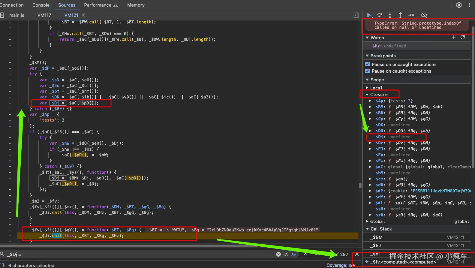Viewport: 475px width, 268px height.
Task: Deactivate breakpoints icon
Action: click(x=424, y=15)
